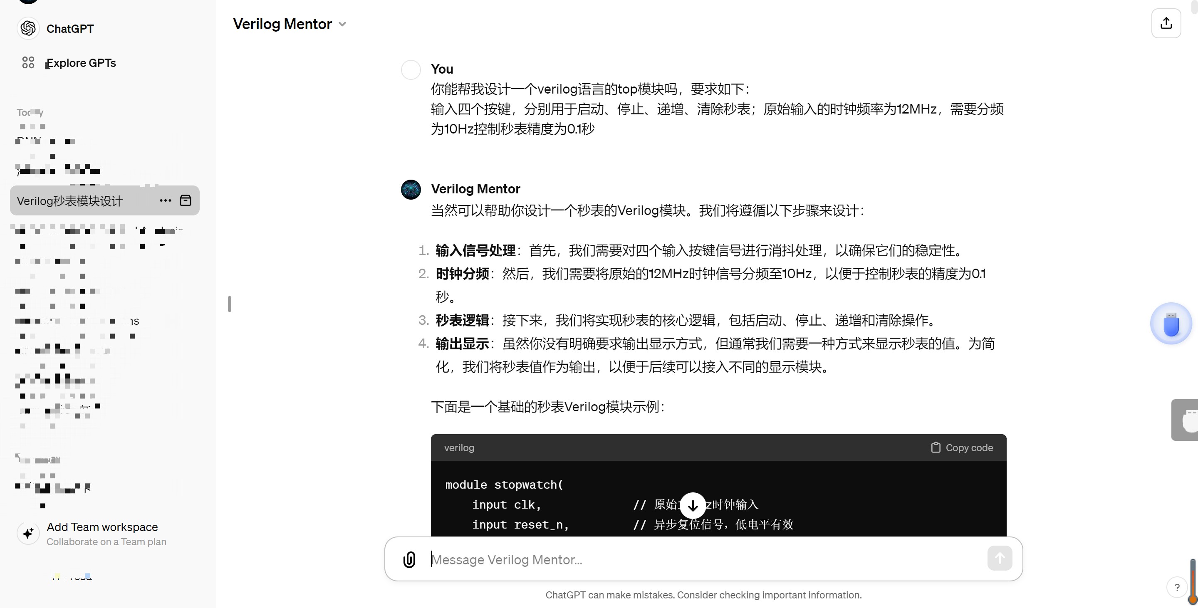The width and height of the screenshot is (1198, 608).
Task: Open the help question mark button
Action: point(1177,588)
